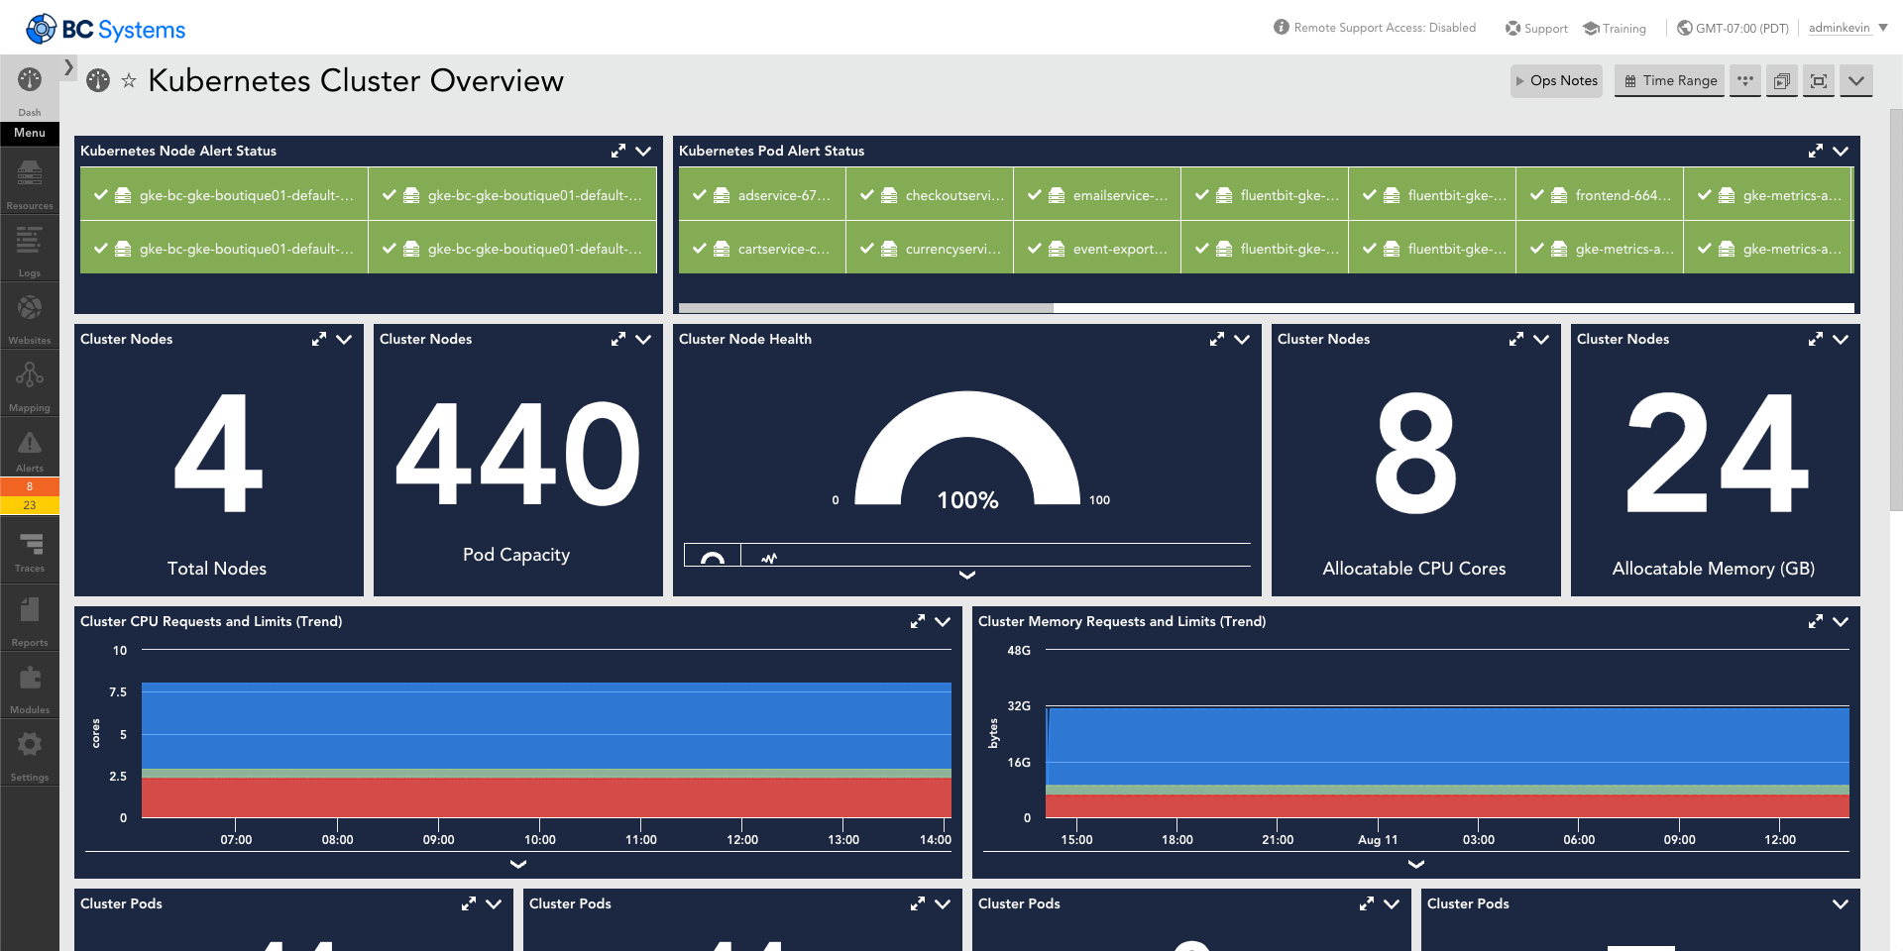
Task: Open Pod Capacity widget dropdown menu
Action: click(x=643, y=339)
